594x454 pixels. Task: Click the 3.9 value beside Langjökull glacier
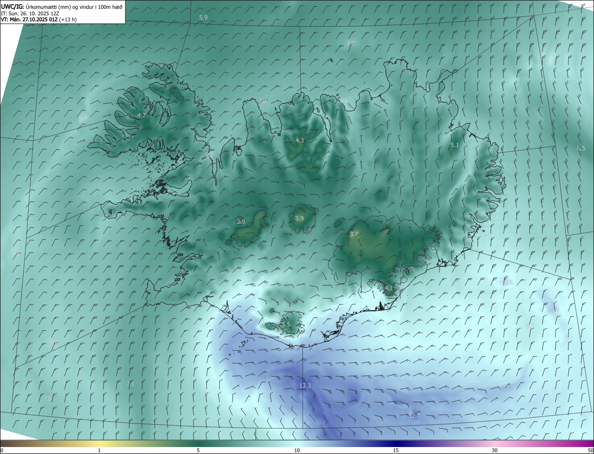[x=241, y=221]
